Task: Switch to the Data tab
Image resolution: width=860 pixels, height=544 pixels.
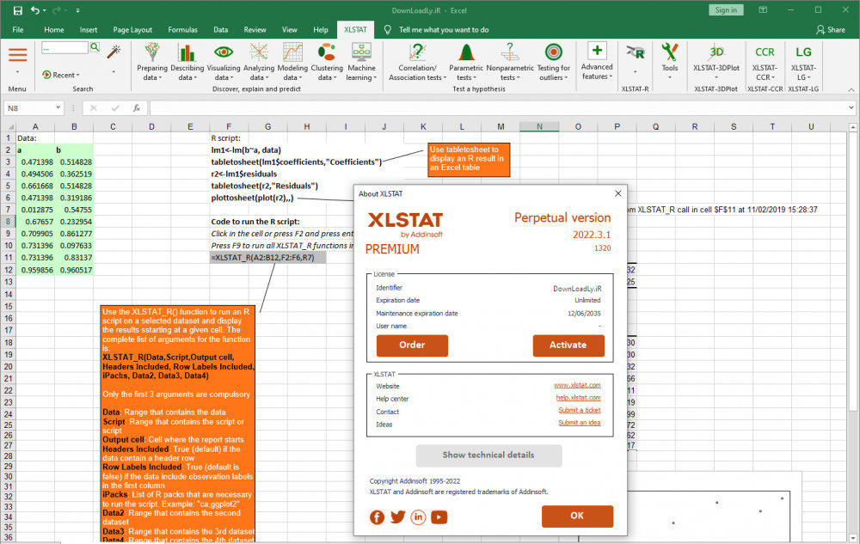Action: (220, 29)
